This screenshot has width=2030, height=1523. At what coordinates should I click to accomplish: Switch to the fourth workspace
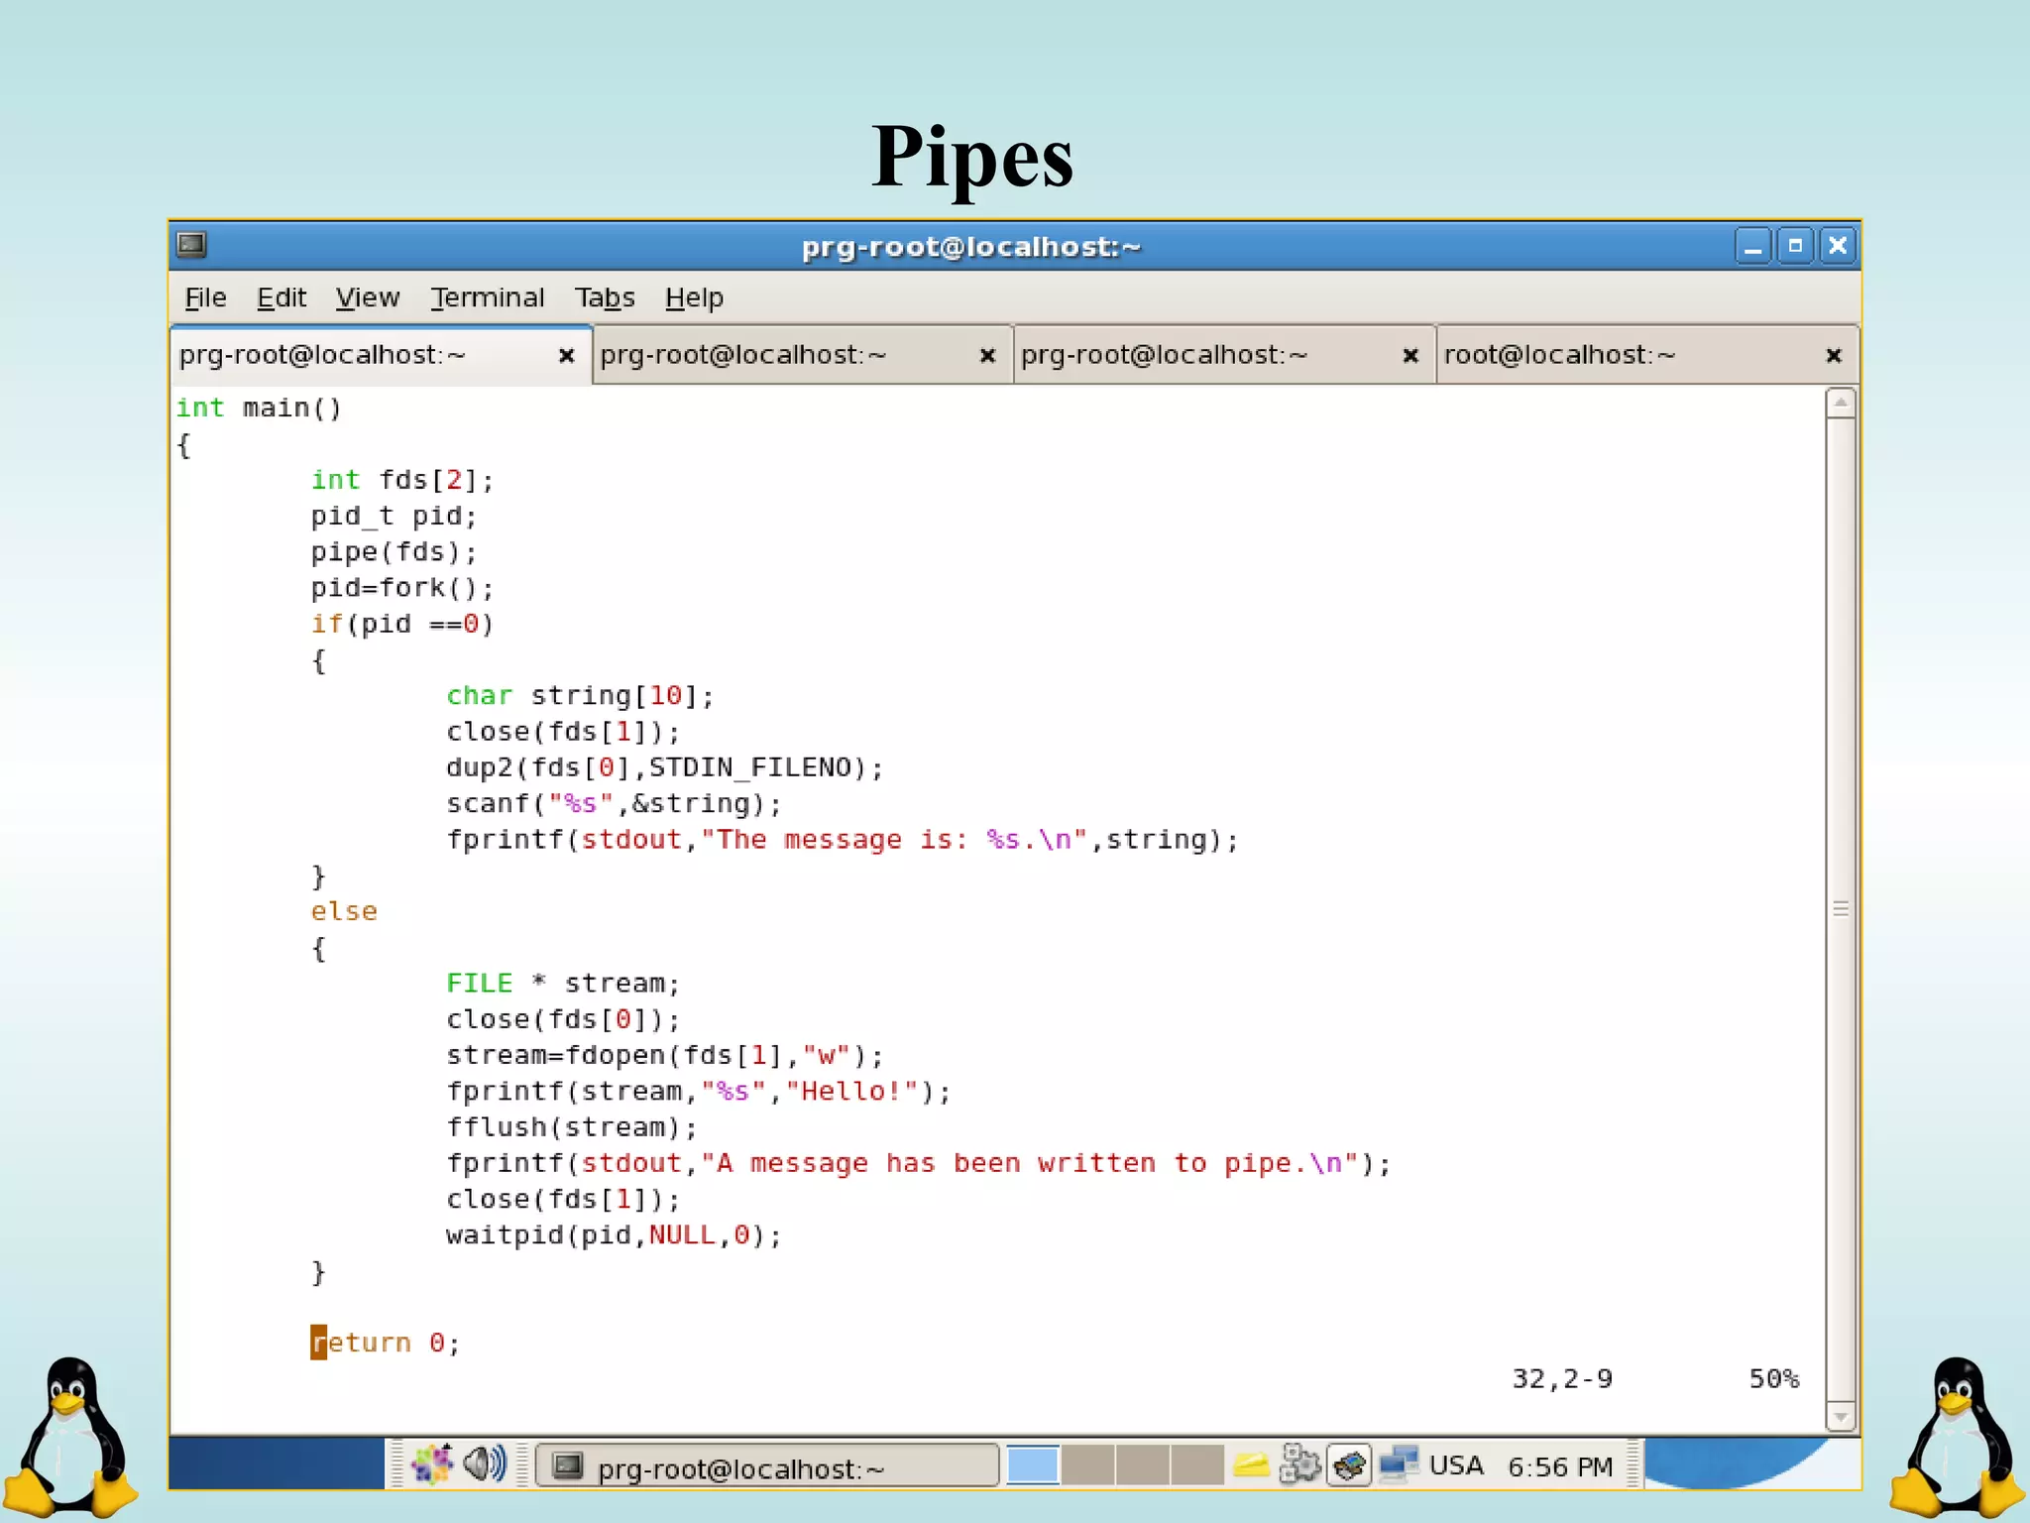[x=1197, y=1464]
